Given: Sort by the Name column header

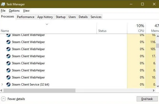Looking at the screenshot, I should (x=48, y=28).
